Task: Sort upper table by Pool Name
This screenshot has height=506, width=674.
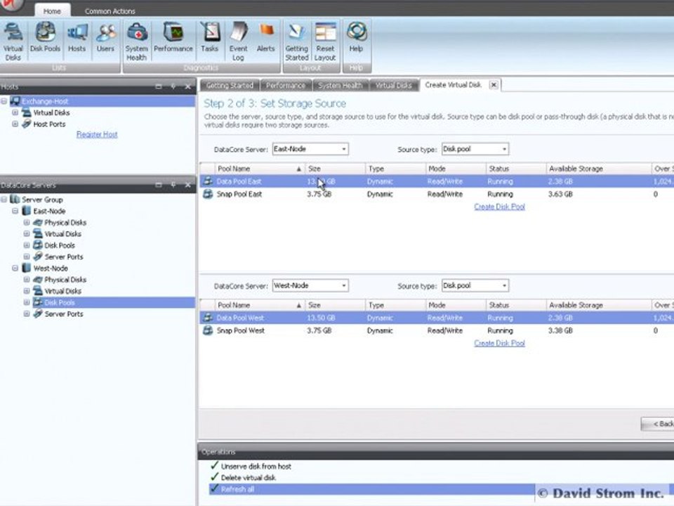Action: click(259, 169)
